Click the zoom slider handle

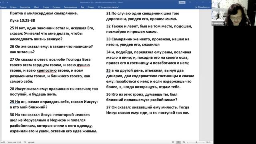tap(196, 142)
